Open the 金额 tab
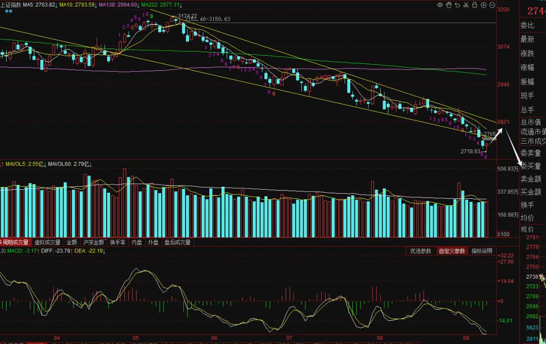 point(72,242)
